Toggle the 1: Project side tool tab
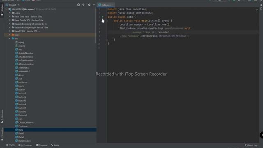Image resolution: width=263 pixels, height=148 pixels. (x=2, y=10)
